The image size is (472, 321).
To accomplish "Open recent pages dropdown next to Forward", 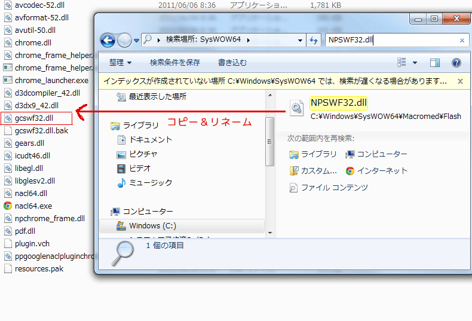I will tap(136, 41).
